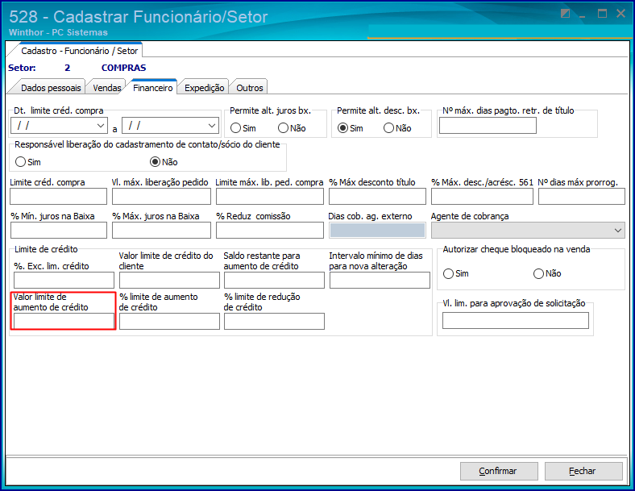
Task: Click the Vl. máx. liberação pedido field
Action: click(161, 197)
